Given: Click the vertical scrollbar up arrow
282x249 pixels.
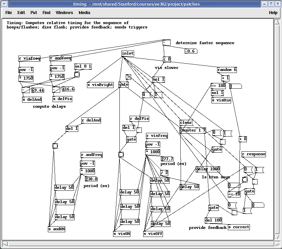Looking at the screenshot, I should tap(277, 22).
